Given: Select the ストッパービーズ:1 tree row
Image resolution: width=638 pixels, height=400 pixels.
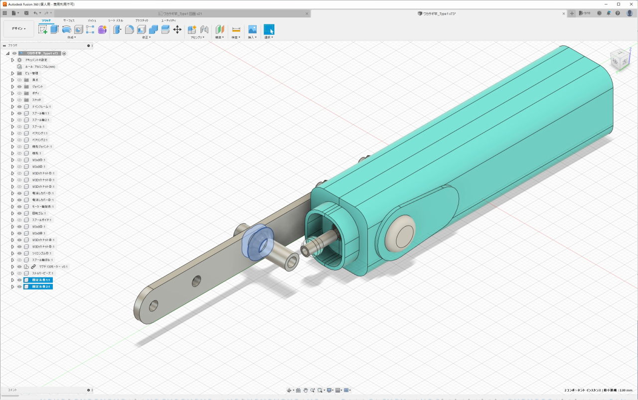Looking at the screenshot, I should click(42, 273).
